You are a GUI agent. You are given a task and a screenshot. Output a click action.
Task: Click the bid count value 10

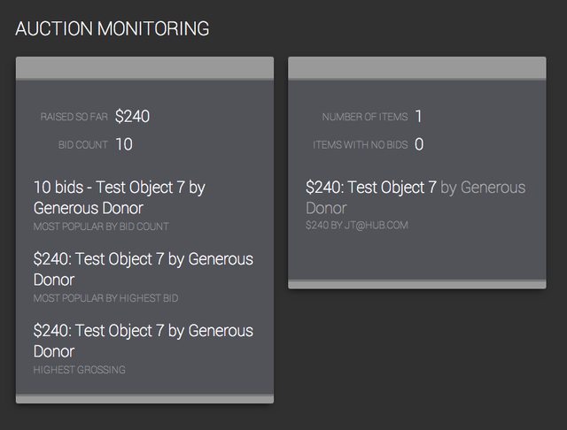(124, 144)
